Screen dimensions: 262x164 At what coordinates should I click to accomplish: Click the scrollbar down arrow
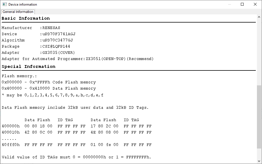259,161
